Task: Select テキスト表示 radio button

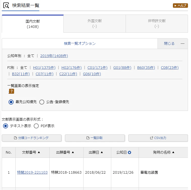Action: pyautogui.click(x=6, y=126)
